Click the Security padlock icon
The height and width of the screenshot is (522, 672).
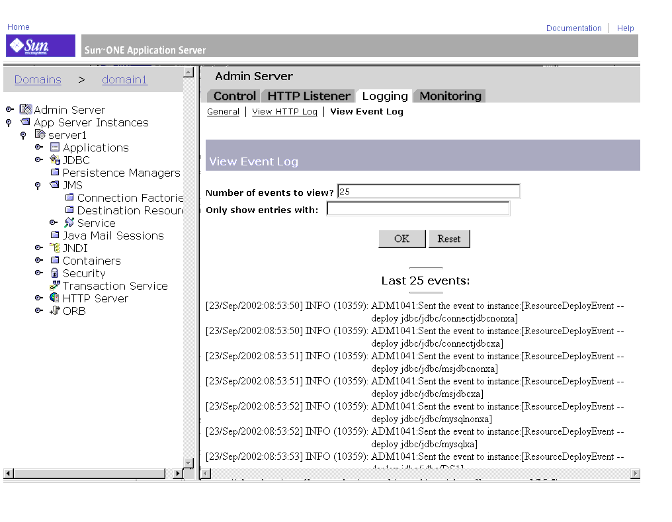[54, 273]
